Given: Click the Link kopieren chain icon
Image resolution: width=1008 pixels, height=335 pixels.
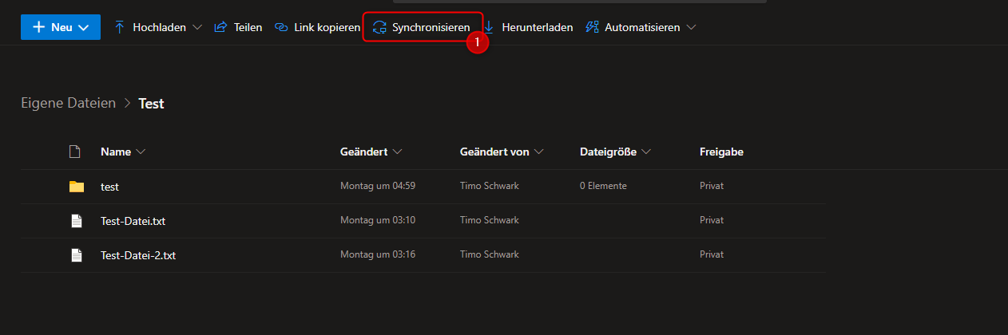Looking at the screenshot, I should click(x=280, y=27).
